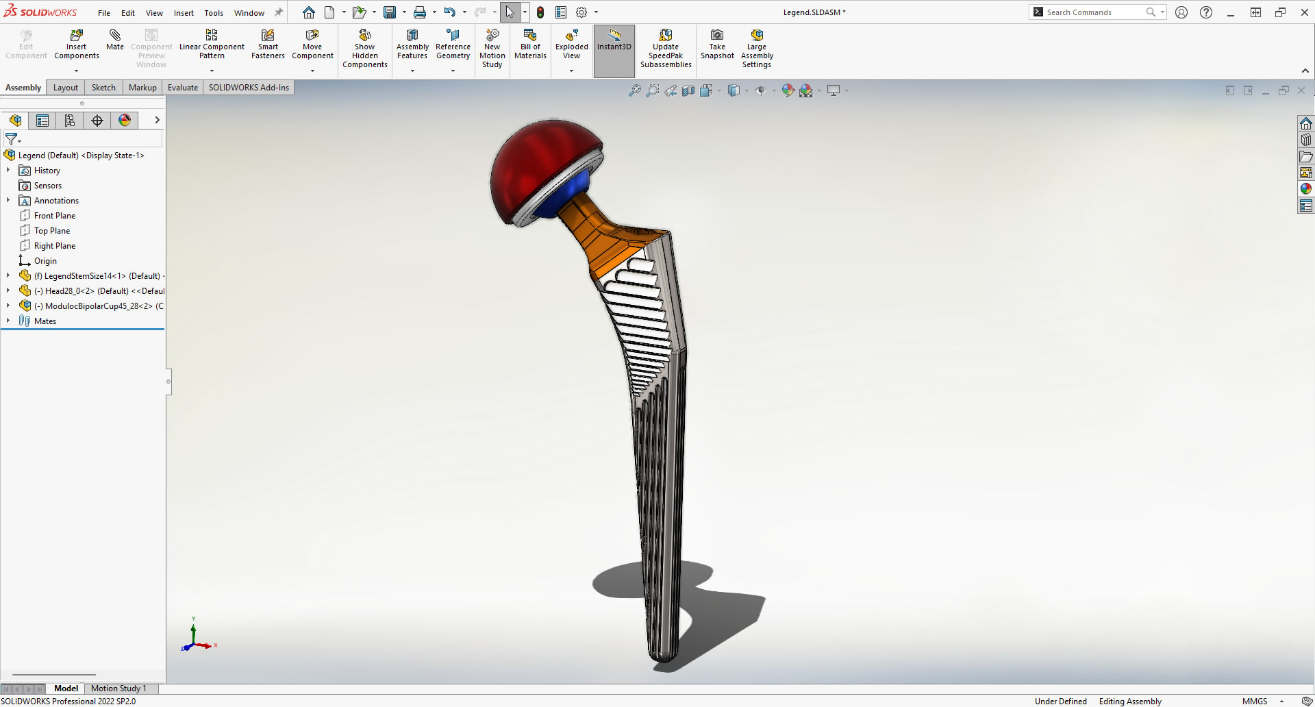Click the Bill of Materials tool

coord(529,46)
